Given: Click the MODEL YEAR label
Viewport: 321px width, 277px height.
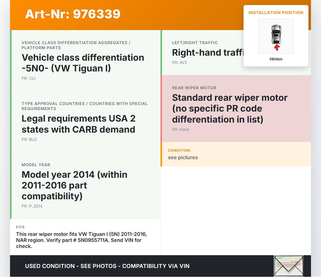Looking at the screenshot, I should (36, 165).
